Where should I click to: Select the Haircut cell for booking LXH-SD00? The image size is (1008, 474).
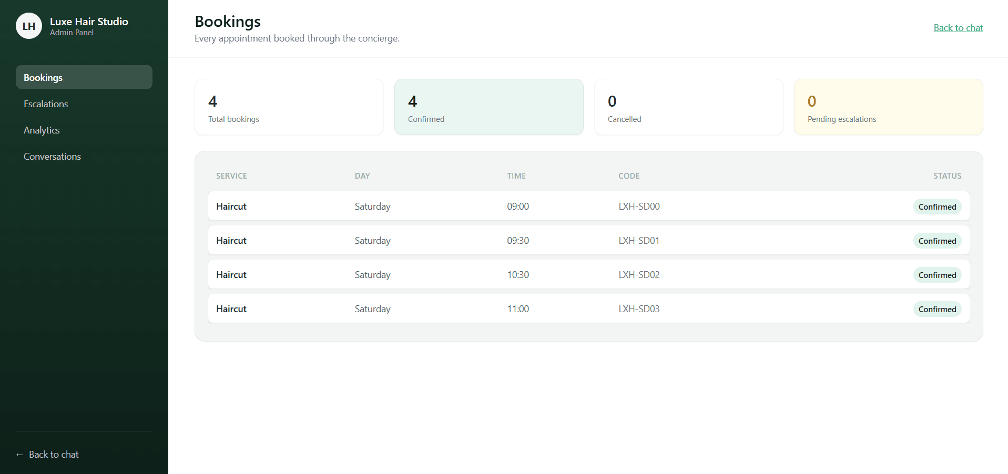coord(231,207)
